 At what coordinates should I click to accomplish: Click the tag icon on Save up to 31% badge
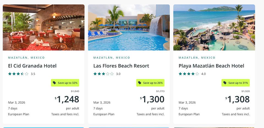pyautogui.click(x=225, y=83)
